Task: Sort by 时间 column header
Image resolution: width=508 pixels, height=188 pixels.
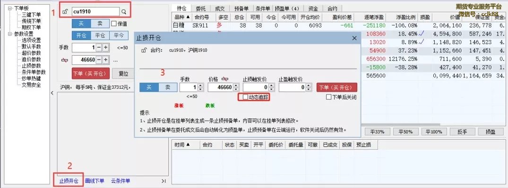Action: coord(185,145)
